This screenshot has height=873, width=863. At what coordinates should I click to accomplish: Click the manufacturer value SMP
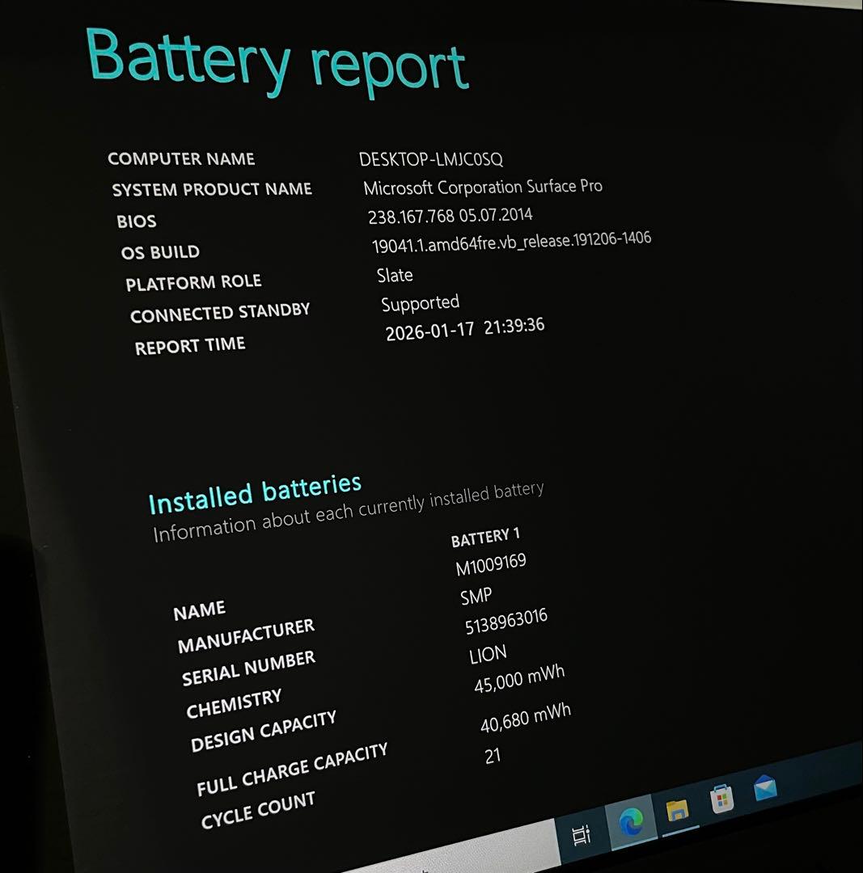click(x=476, y=595)
